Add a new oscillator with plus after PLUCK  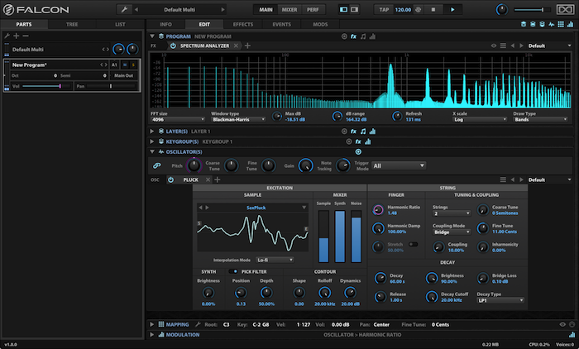[218, 179]
